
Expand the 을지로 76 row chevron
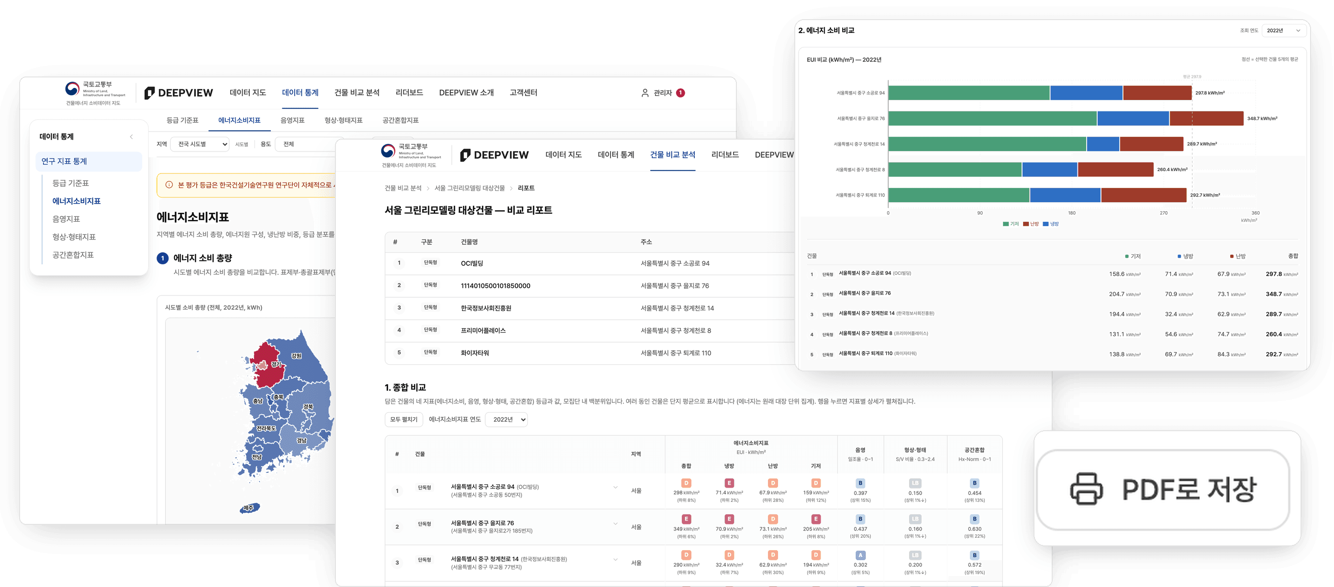(615, 523)
